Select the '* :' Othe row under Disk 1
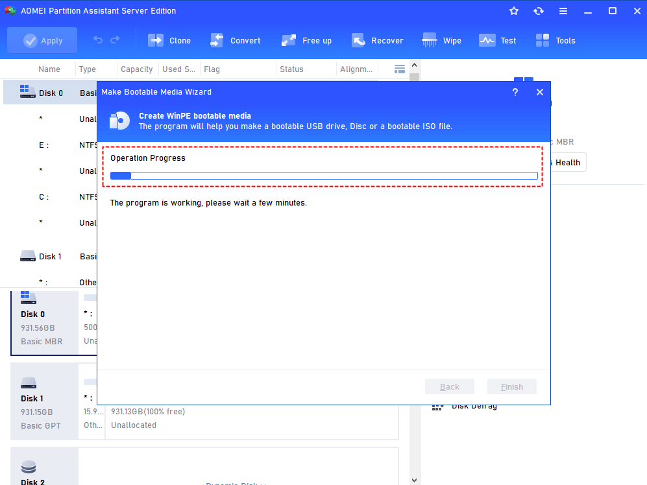Image resolution: width=647 pixels, height=485 pixels. click(x=51, y=282)
